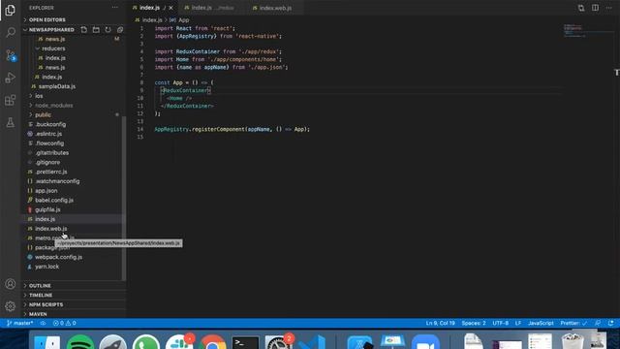Open .eslintrc.js file
This screenshot has width=620, height=349.
48,134
